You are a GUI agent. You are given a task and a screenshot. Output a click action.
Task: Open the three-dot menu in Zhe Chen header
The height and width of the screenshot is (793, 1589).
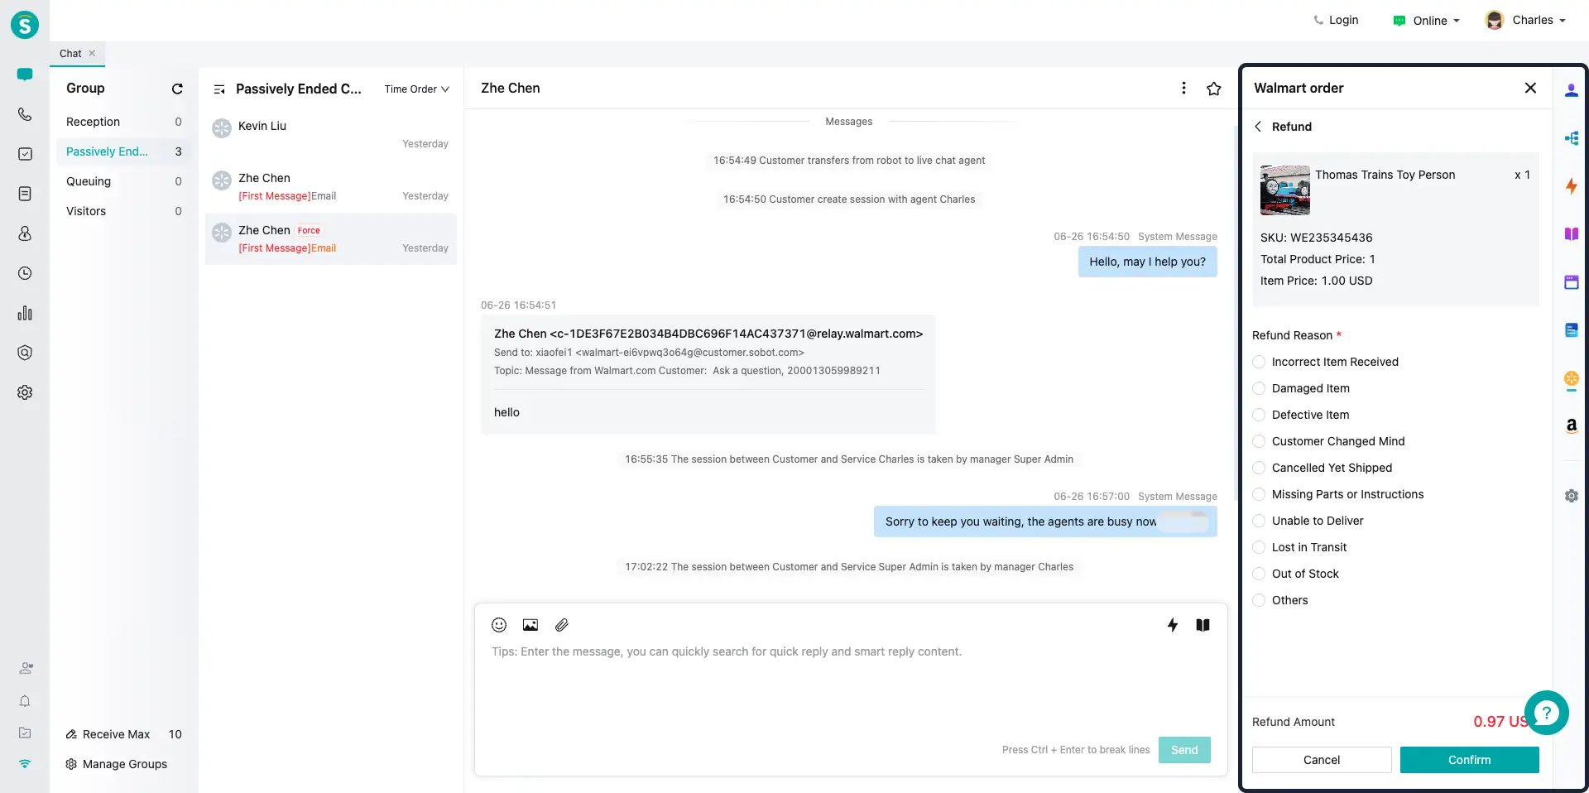click(x=1183, y=88)
